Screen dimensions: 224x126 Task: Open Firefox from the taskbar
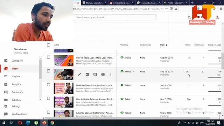pos(44,123)
